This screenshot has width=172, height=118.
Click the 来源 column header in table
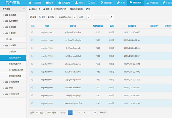coord(47,26)
